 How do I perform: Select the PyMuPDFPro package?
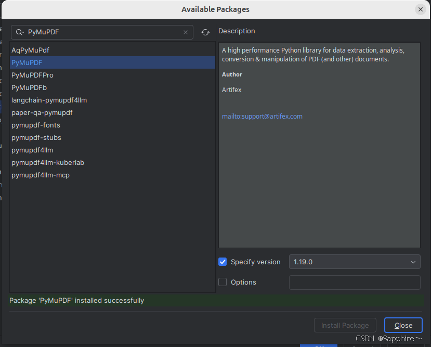(x=112, y=75)
